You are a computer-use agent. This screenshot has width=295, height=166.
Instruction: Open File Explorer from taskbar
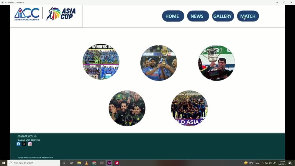79,163
